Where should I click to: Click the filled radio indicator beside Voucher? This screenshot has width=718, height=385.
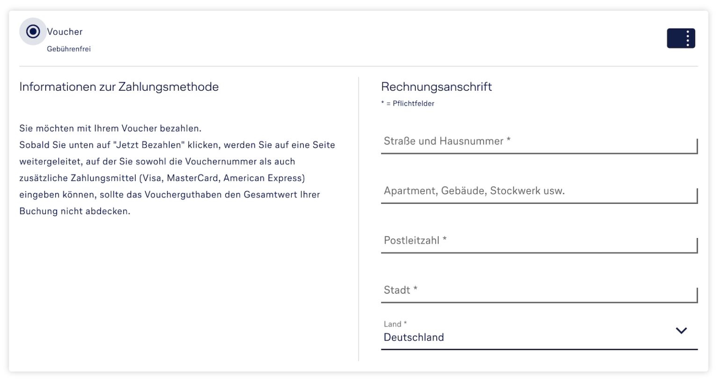33,31
